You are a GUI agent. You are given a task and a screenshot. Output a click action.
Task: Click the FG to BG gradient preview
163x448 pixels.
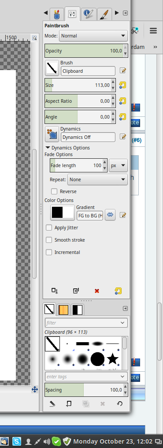(x=63, y=213)
